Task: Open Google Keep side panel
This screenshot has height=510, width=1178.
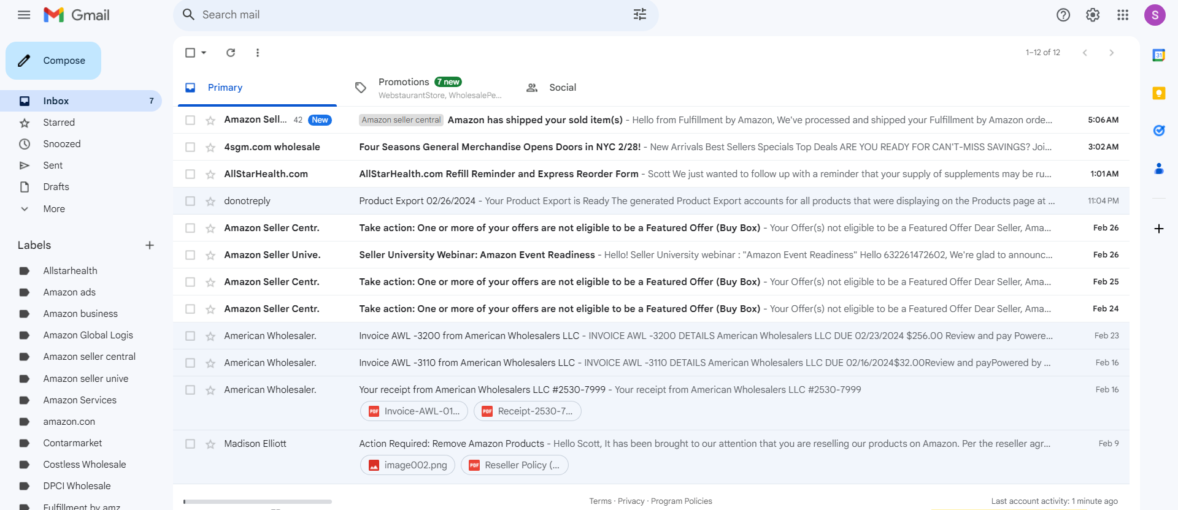Action: coord(1159,93)
